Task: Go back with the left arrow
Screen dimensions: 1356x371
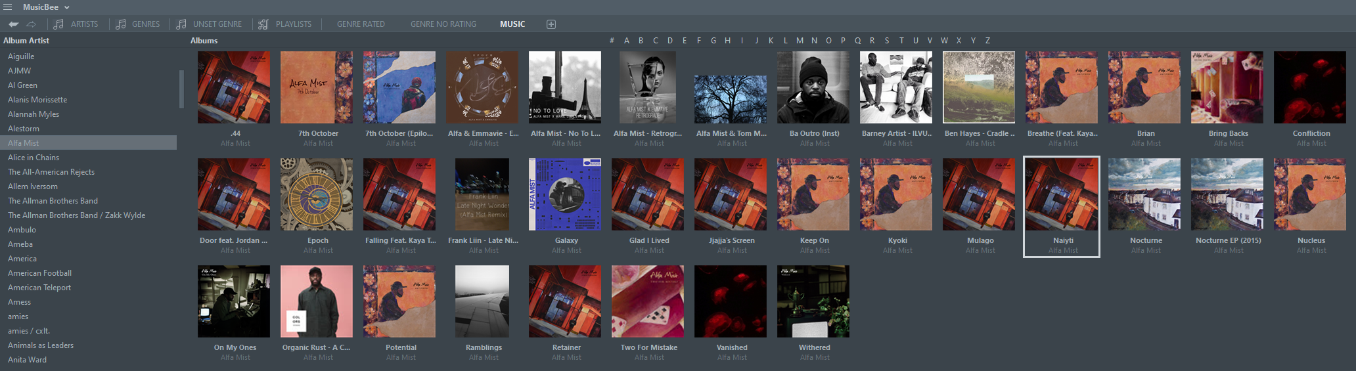Action: (13, 24)
